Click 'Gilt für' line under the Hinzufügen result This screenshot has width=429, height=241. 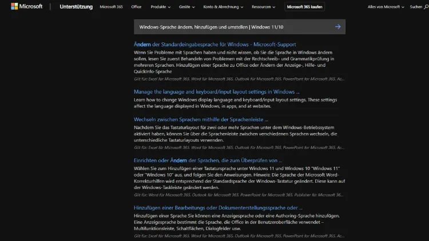239,236
